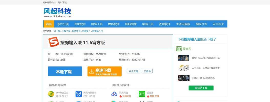Click 酸啸 热播 promo text
This screenshot has width=270, height=102.
154,96
